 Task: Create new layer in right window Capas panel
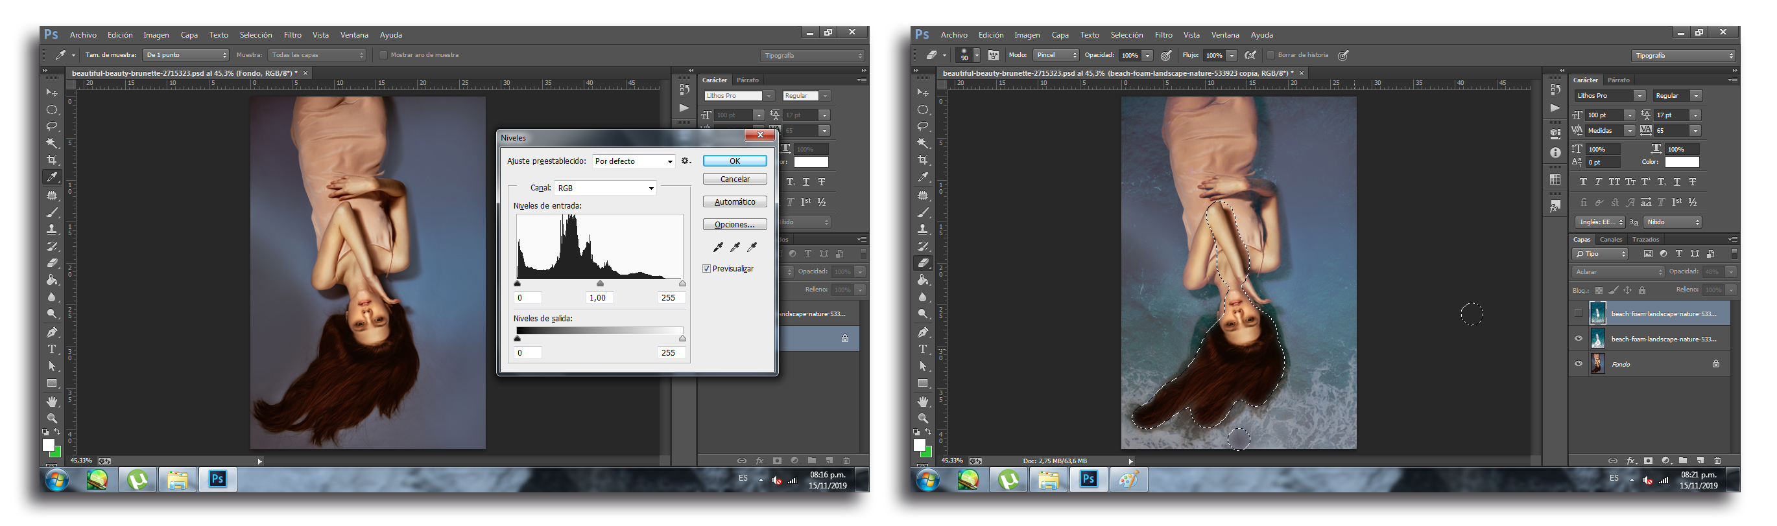[1700, 461]
